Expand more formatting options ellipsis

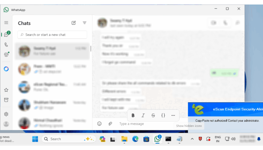click(x=173, y=115)
